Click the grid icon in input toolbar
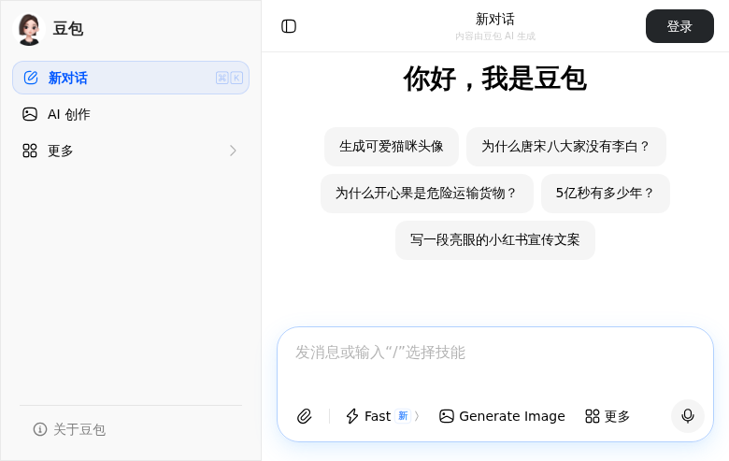 click(x=593, y=416)
